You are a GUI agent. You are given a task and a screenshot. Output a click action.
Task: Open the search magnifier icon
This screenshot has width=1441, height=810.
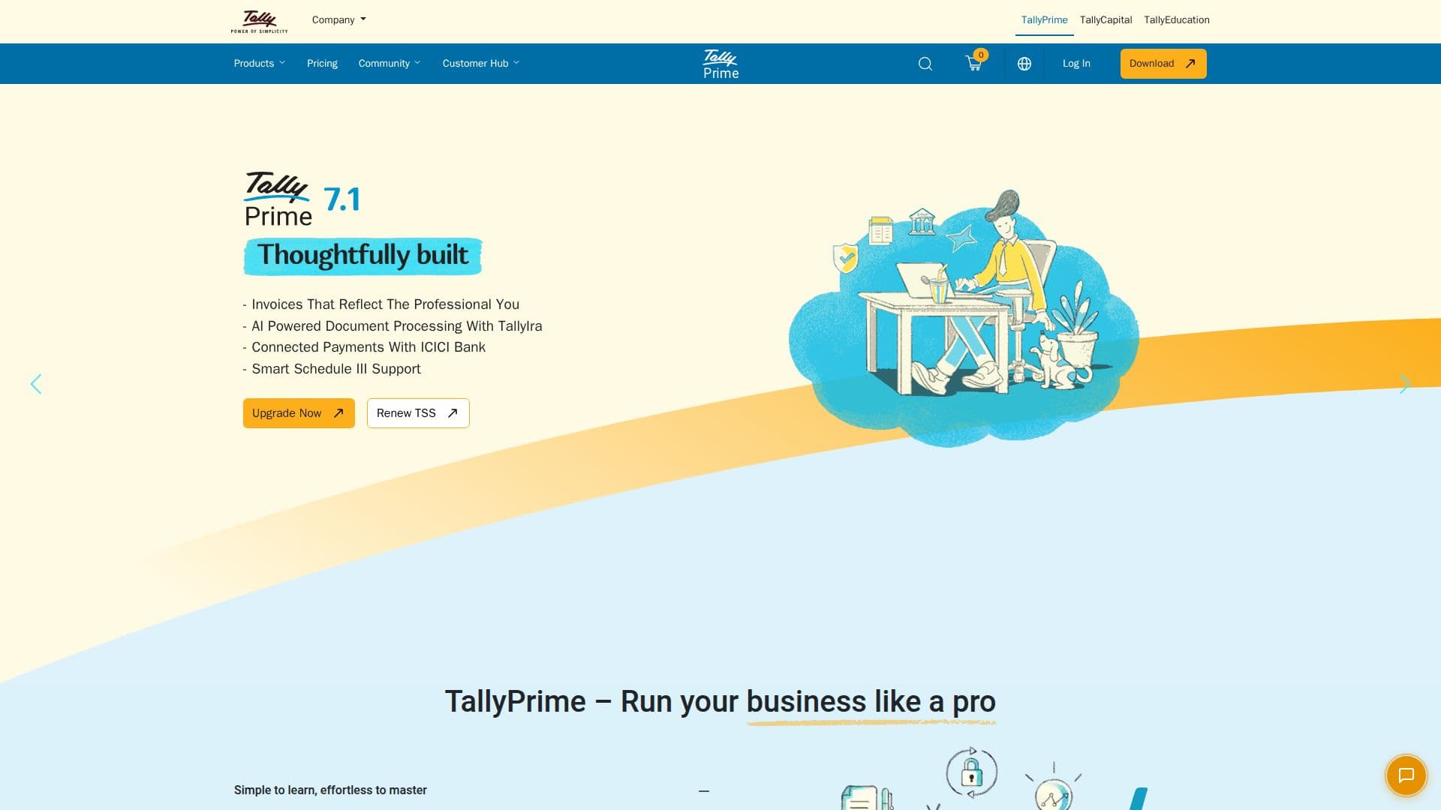(925, 64)
